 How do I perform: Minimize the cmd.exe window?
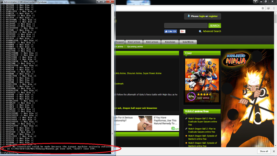click(99, 2)
